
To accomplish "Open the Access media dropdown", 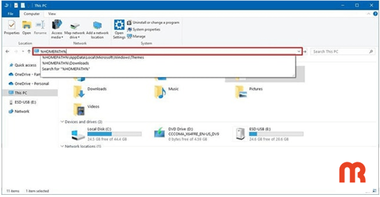I will [x=57, y=29].
